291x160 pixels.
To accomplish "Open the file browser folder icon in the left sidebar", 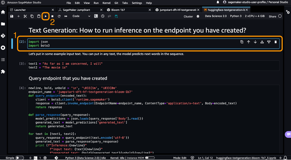I will point(3,24).
